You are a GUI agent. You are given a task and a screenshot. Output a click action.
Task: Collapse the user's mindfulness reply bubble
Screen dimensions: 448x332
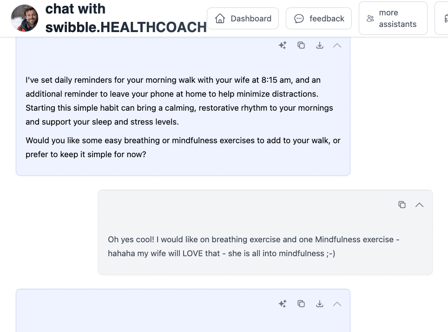pyautogui.click(x=419, y=205)
